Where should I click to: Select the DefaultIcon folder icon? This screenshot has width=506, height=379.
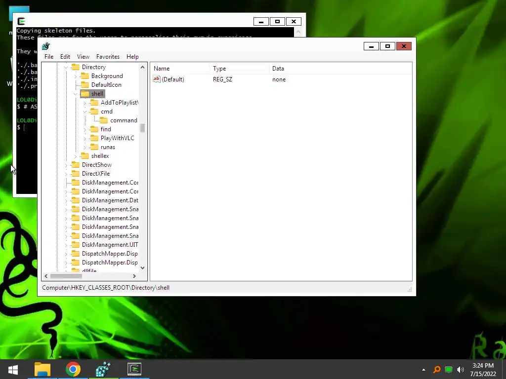[x=85, y=85]
